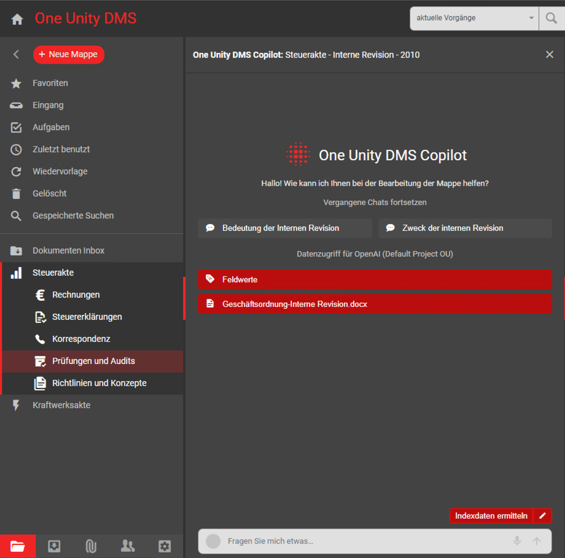Screen dimensions: 565x558
Task: Open the Kraftwerksakte entry
Action: coord(92,405)
